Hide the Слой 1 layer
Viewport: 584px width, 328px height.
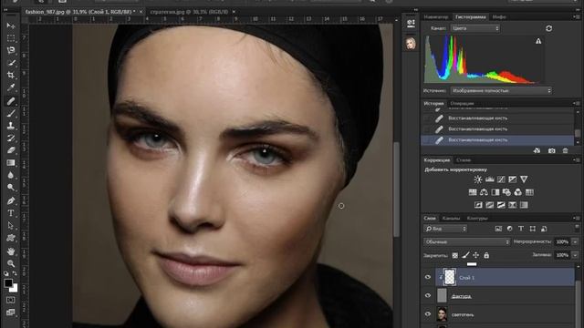(428, 277)
